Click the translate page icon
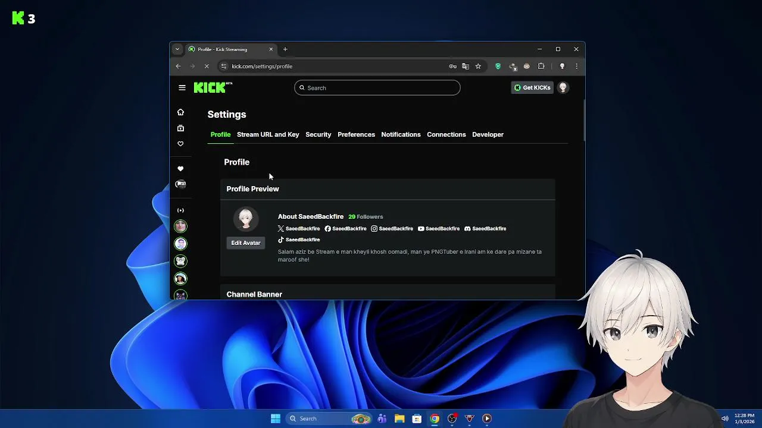 (465, 66)
